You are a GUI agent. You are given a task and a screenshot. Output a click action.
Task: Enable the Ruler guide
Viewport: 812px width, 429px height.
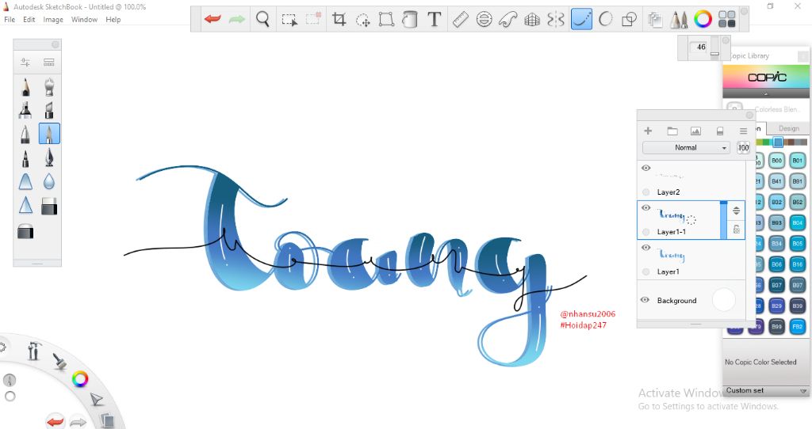(x=460, y=20)
